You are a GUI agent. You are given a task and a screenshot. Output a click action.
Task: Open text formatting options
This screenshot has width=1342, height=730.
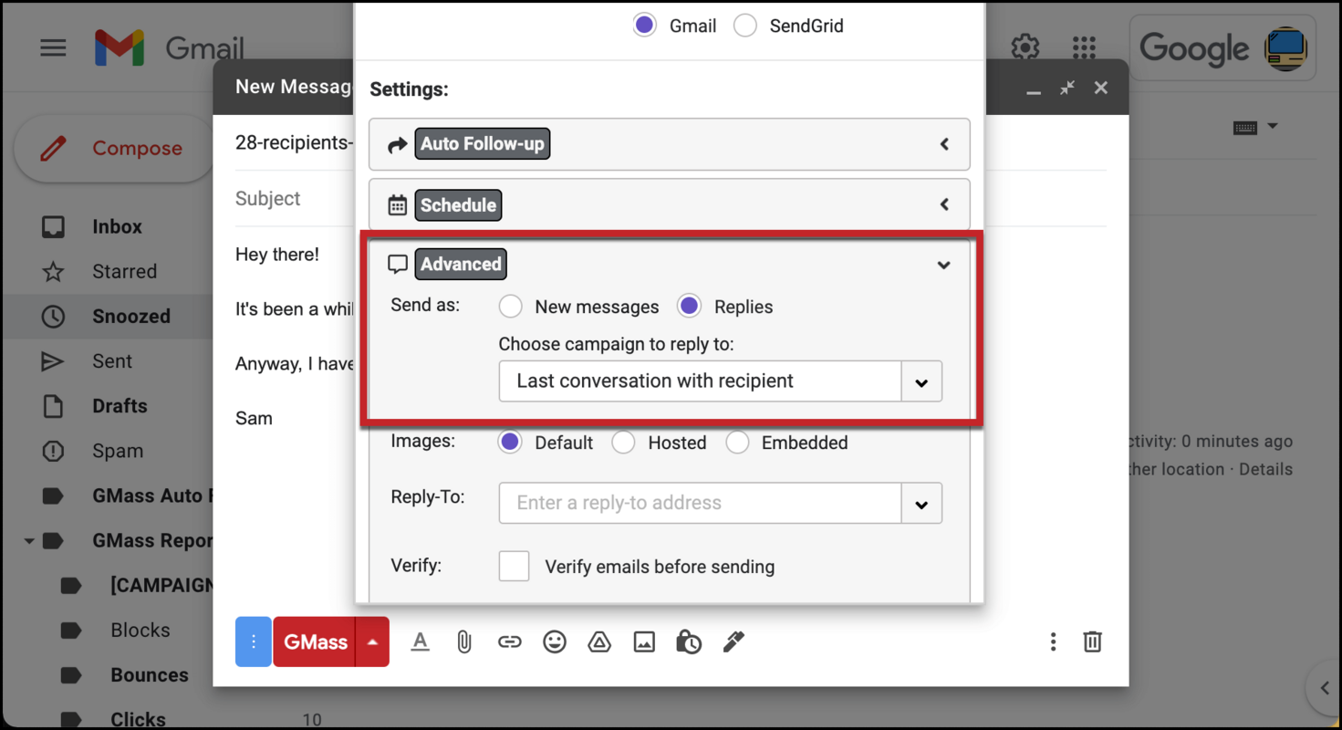(x=420, y=641)
